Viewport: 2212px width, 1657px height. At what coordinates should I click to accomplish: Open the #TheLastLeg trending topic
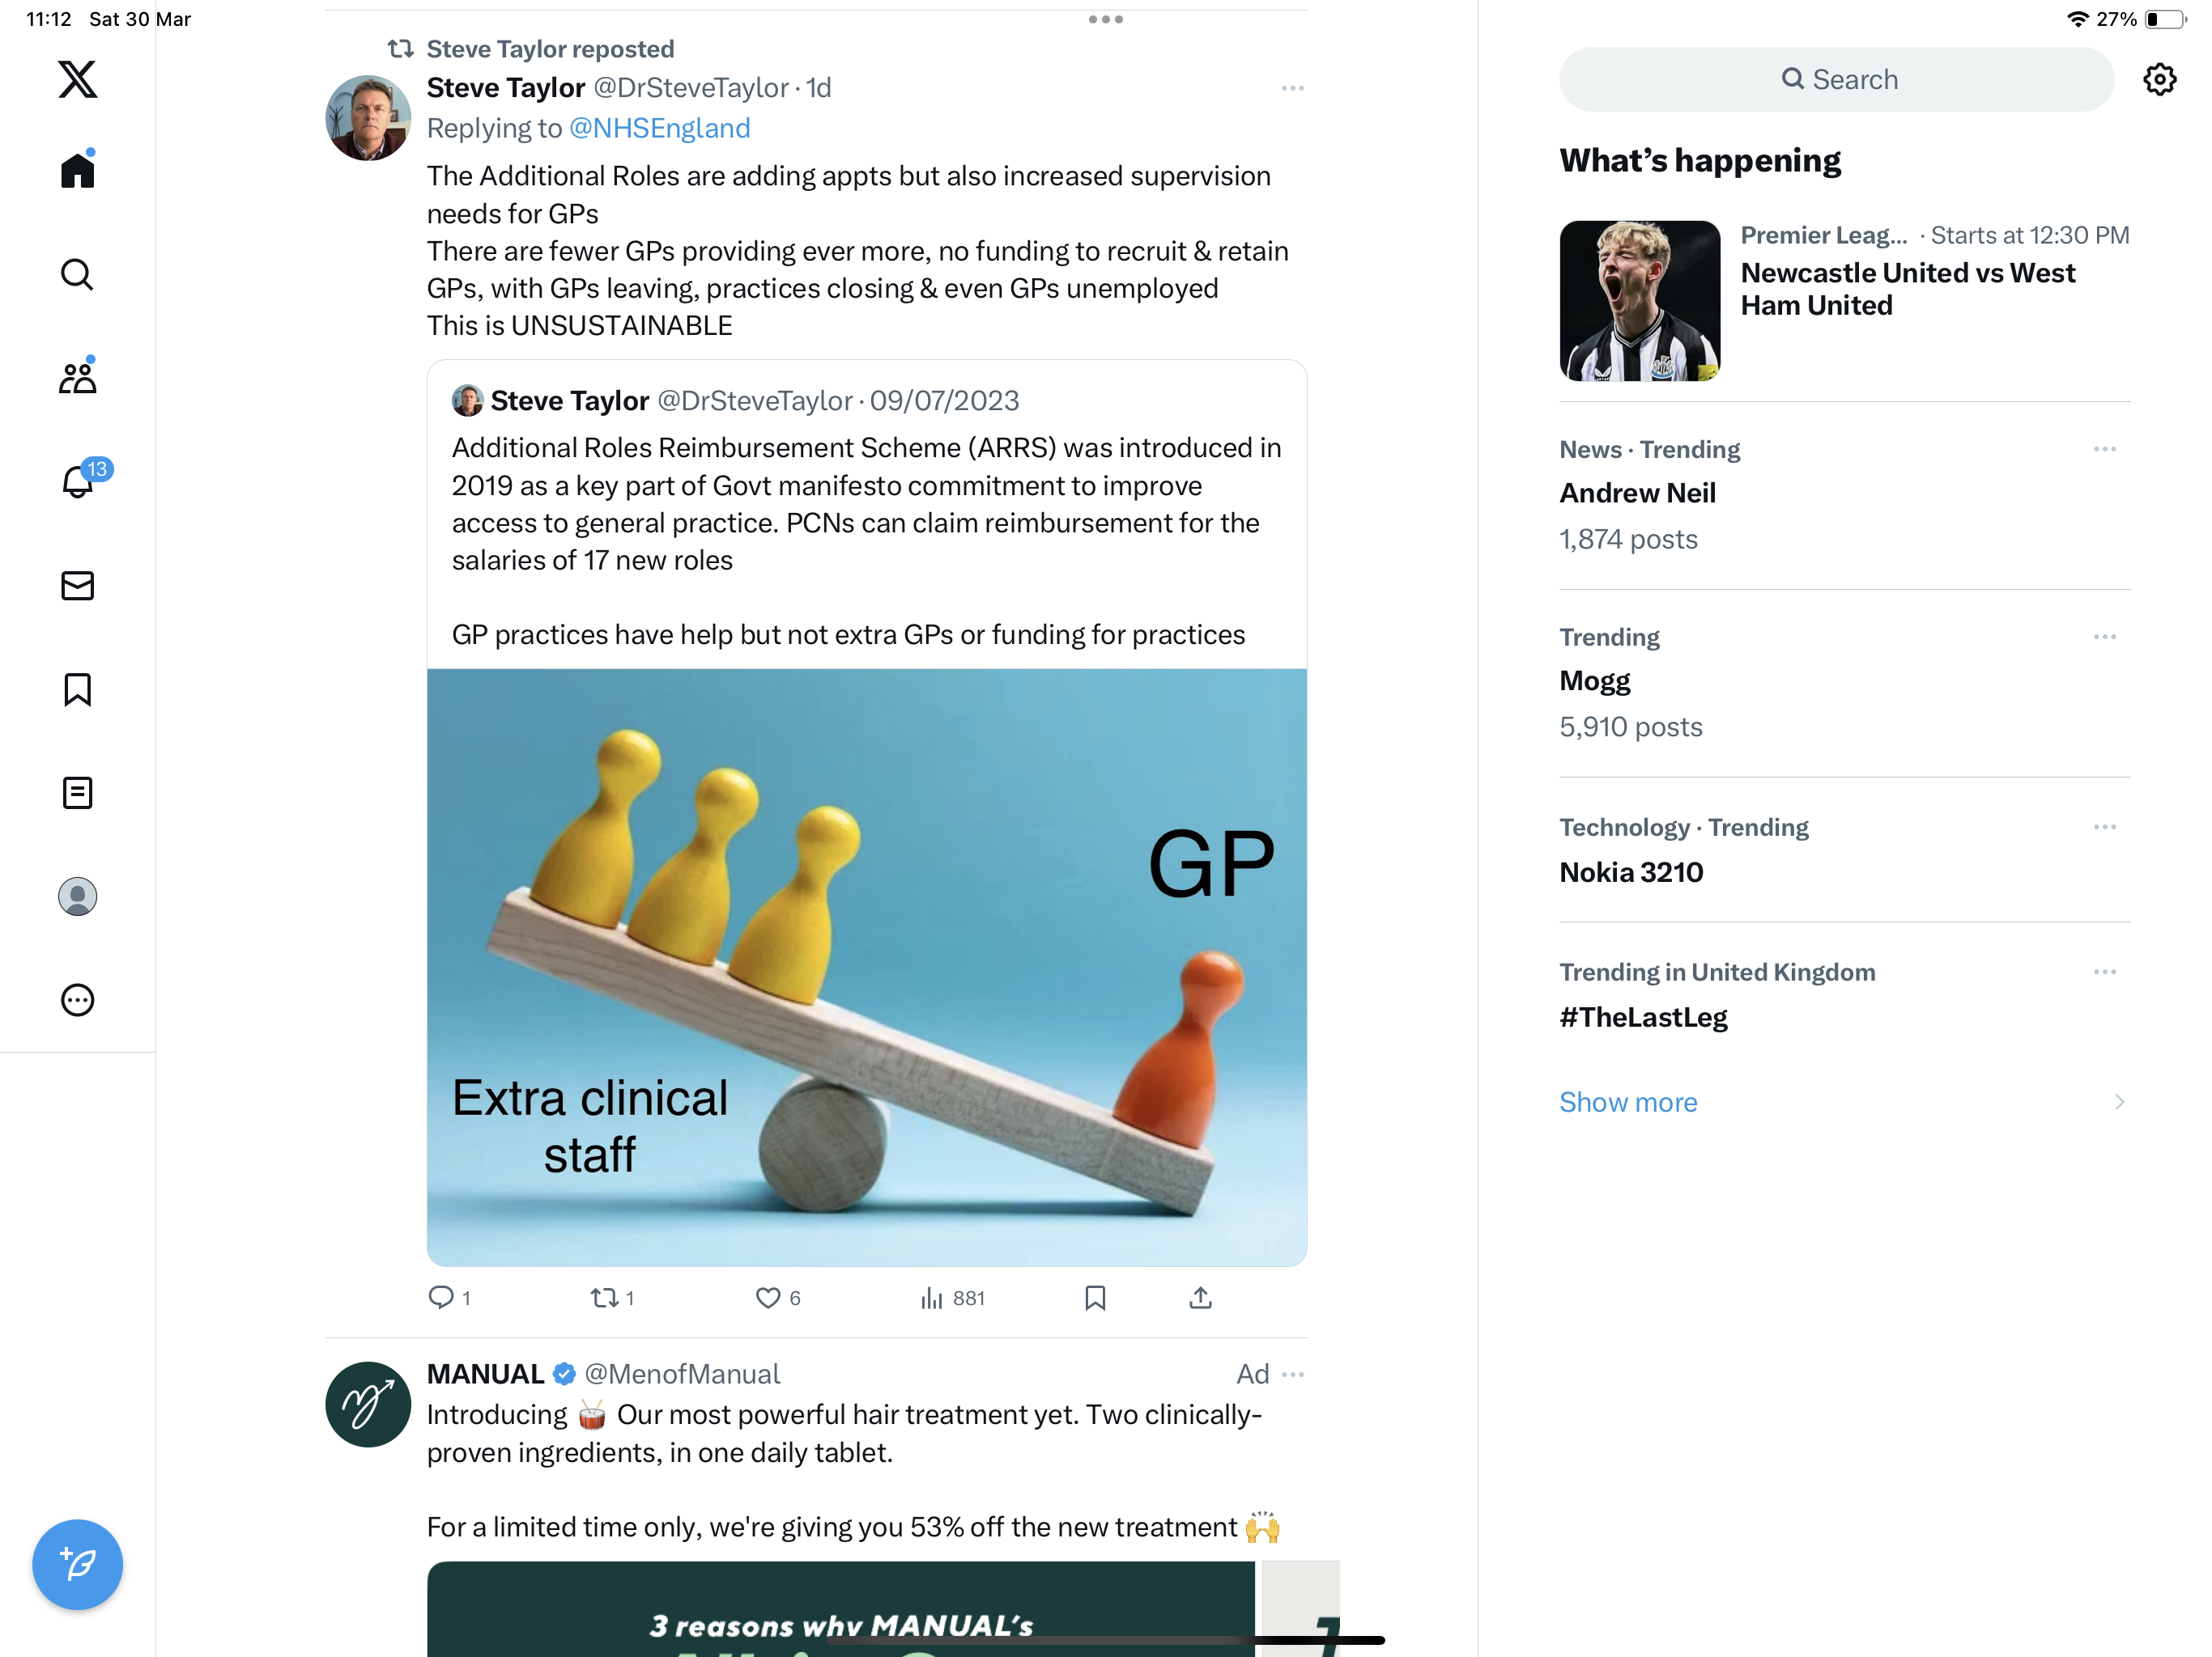[x=1643, y=1016]
